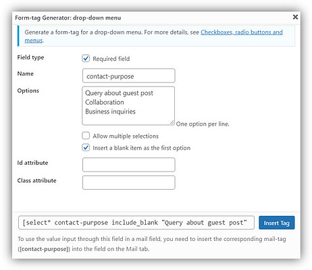The width and height of the screenshot is (312, 270).
Task: Close the Form-tag Generator dialog
Action: pos(295,17)
